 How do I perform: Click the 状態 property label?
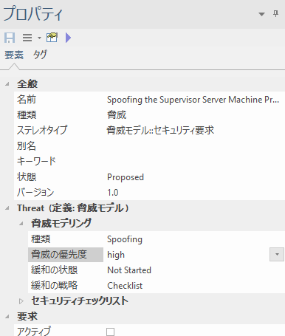click(x=27, y=177)
